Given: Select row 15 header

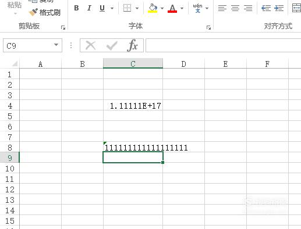Looking at the screenshot, I should point(10,221).
